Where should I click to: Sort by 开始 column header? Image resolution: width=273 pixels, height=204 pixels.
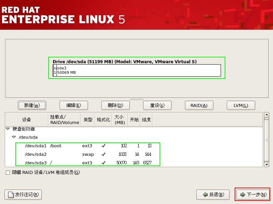tap(134, 120)
